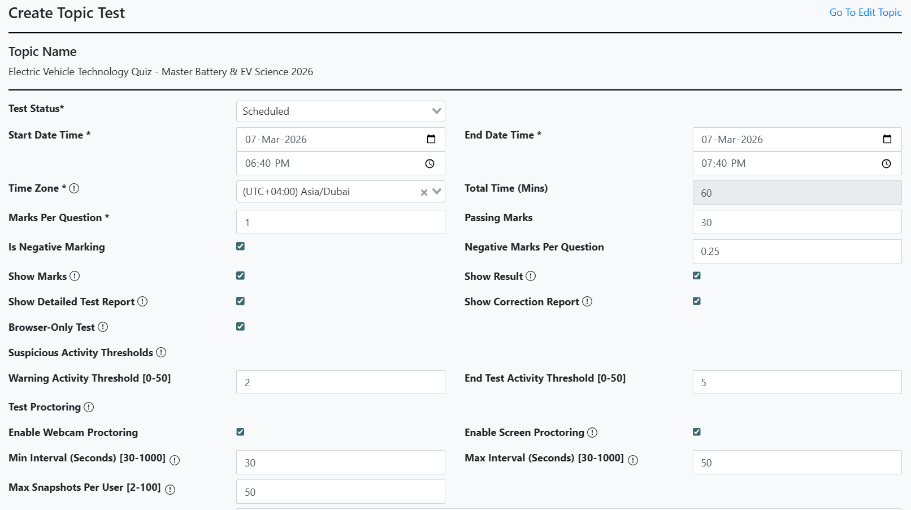This screenshot has height=510, width=911.
Task: Click the Max Snapshots Per User info icon
Action: point(170,489)
